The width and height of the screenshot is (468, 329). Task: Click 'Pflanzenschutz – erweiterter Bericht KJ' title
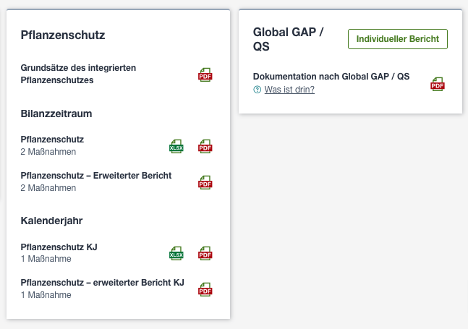point(103,283)
